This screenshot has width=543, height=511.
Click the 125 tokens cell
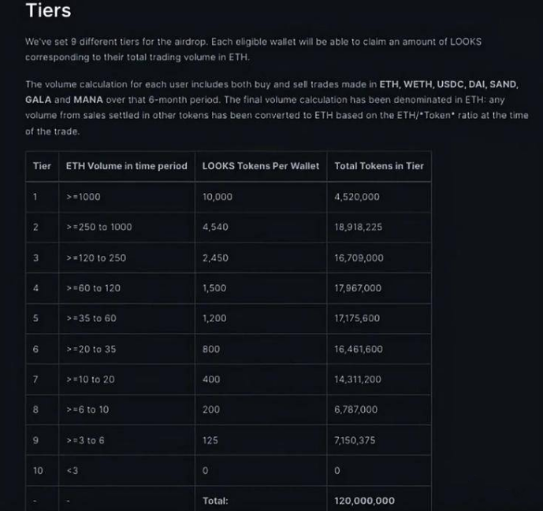click(261, 440)
